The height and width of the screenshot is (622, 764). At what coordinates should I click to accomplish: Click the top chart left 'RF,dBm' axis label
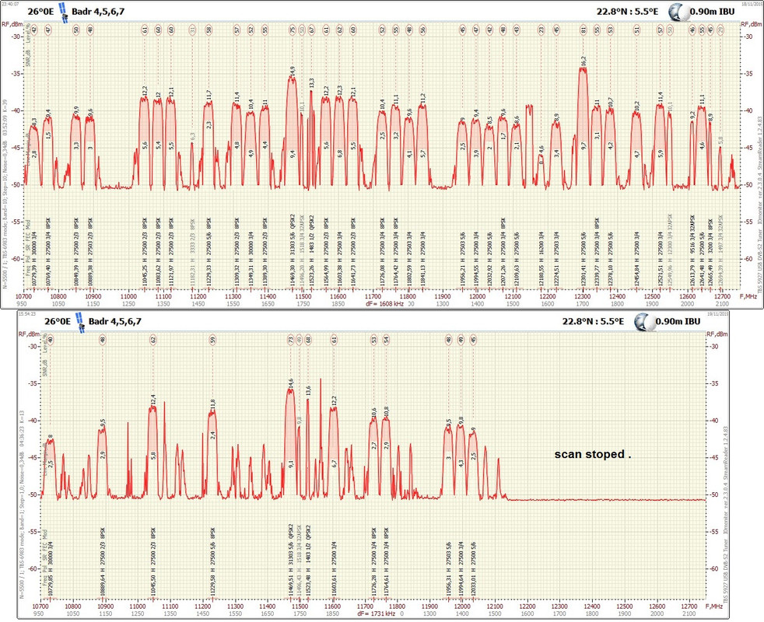tap(12, 24)
